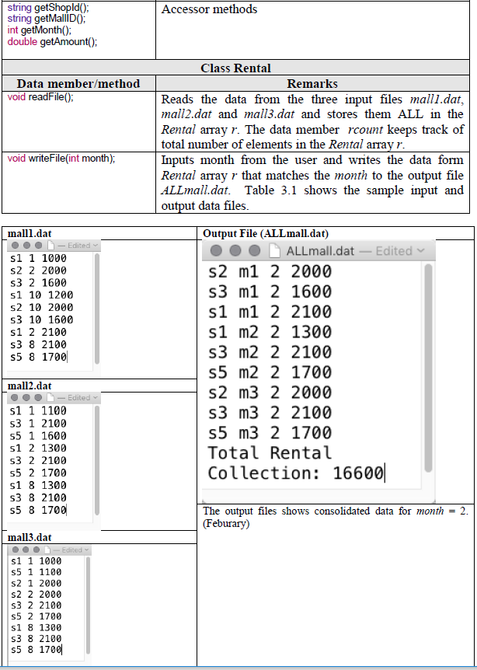Click the 'Data member/method' column header

[x=78, y=83]
